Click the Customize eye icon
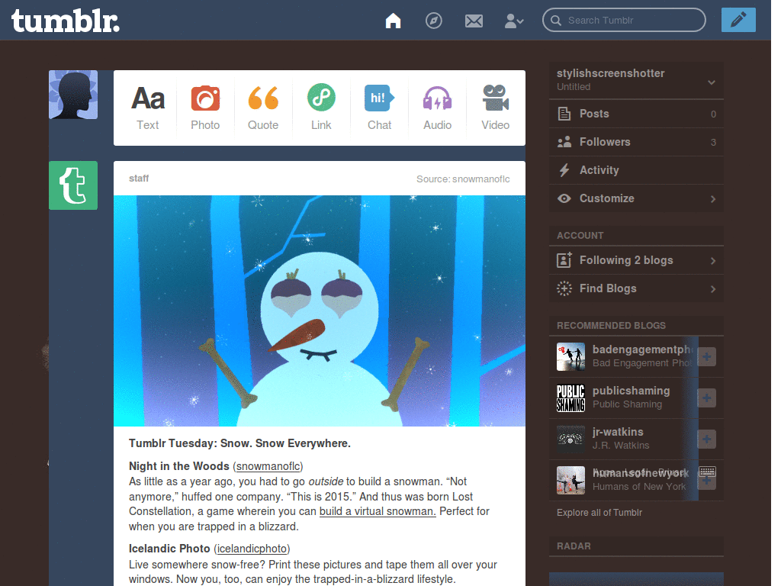 564,198
